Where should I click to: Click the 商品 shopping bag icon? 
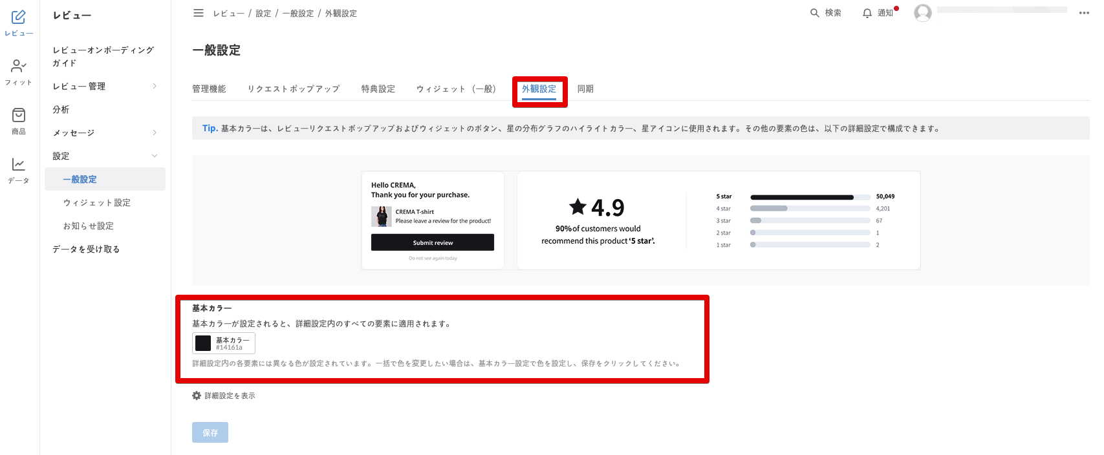(19, 115)
